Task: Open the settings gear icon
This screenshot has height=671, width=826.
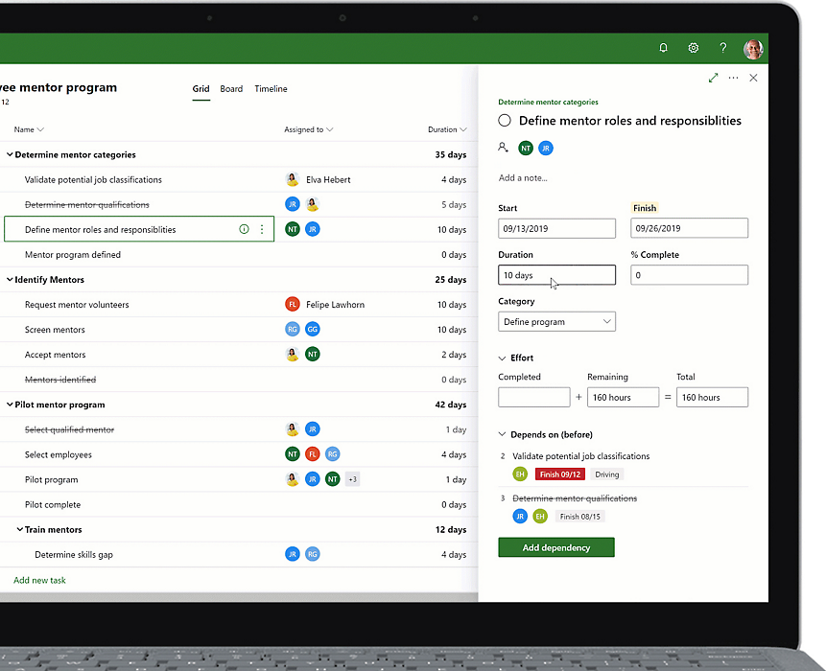Action: [x=694, y=48]
